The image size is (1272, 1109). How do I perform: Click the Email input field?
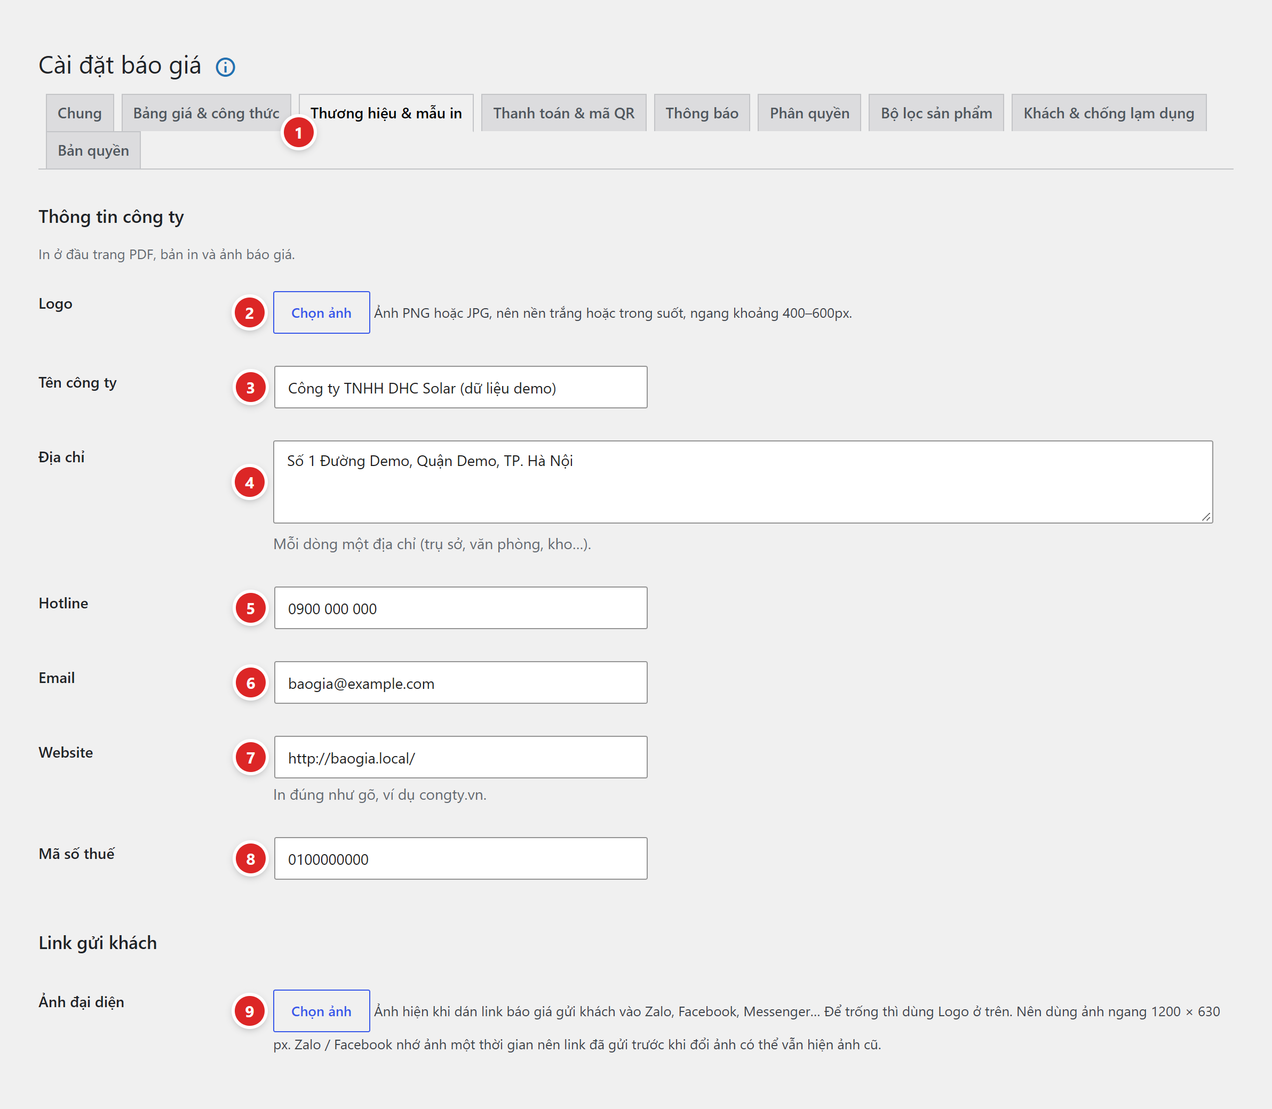click(461, 682)
